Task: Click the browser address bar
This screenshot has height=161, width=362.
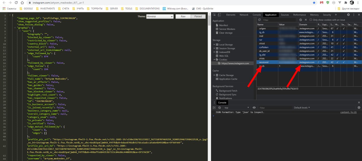Action: (170, 3)
